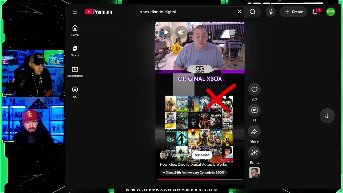This screenshot has width=343, height=193.
Task: Remix this Short
Action: click(254, 153)
